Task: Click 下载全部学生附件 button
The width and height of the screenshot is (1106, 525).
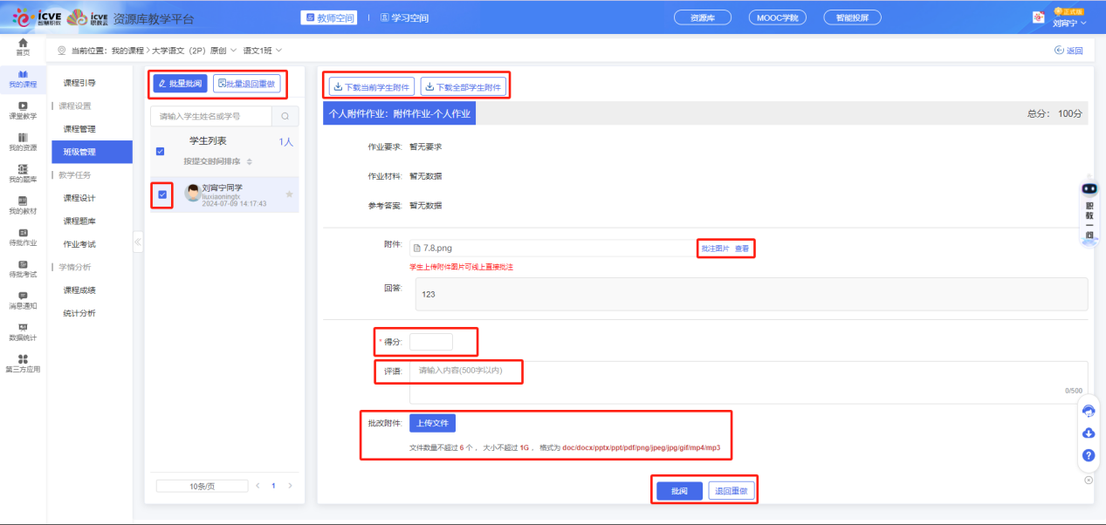Action: point(463,87)
